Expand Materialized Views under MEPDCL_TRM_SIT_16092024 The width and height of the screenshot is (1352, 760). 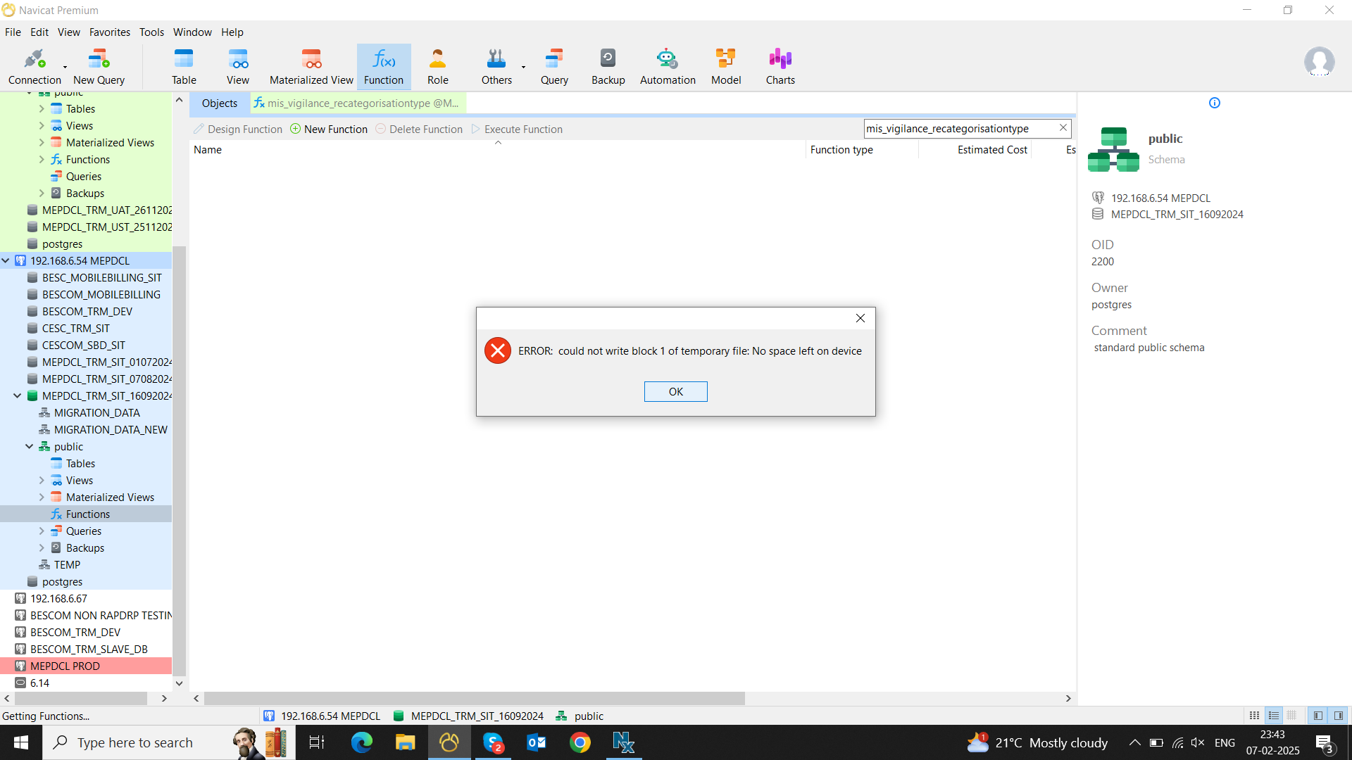tap(42, 498)
